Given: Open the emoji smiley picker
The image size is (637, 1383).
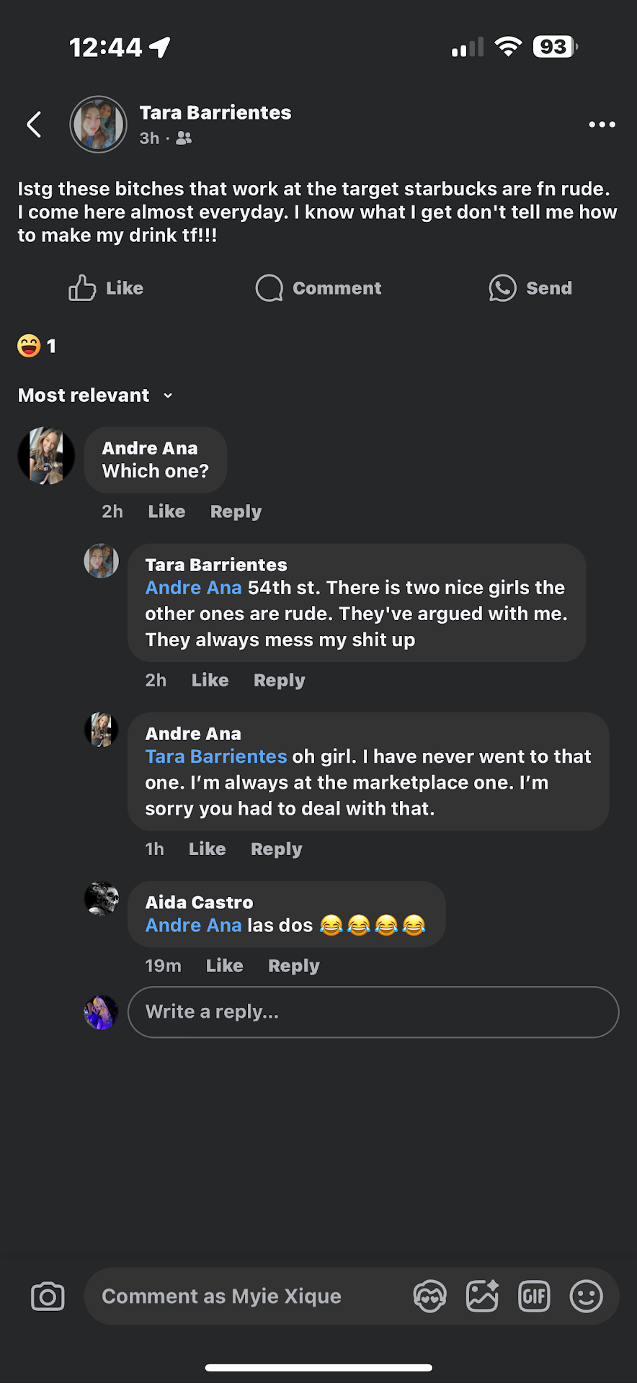Looking at the screenshot, I should click(x=586, y=1297).
